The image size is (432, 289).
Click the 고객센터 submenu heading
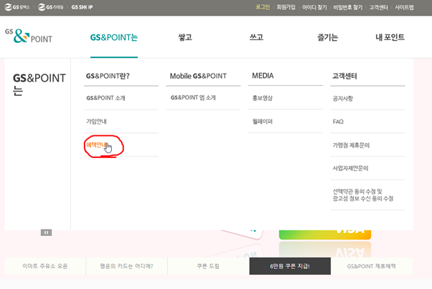click(344, 76)
